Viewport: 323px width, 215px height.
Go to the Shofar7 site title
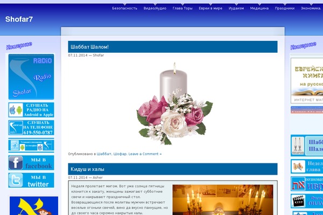19,19
